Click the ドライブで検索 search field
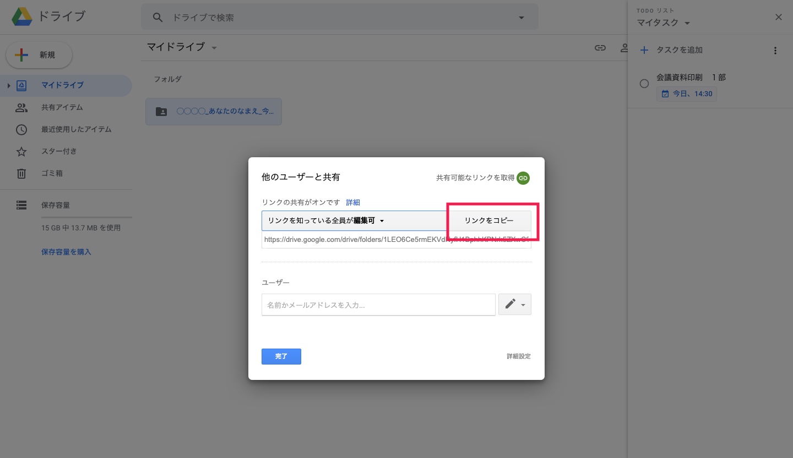 coord(340,18)
